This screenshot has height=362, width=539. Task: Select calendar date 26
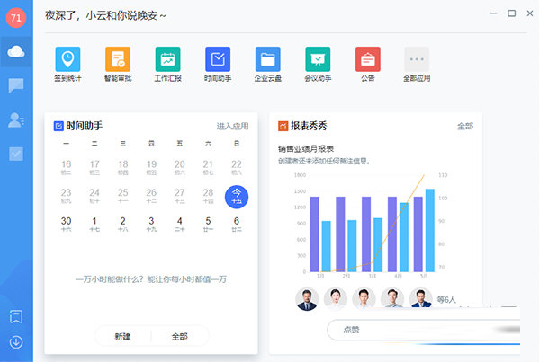tap(151, 196)
